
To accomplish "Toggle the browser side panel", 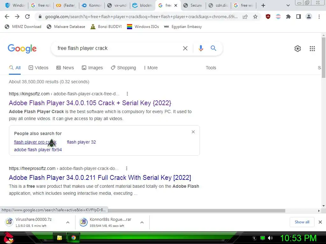I will [299, 17].
